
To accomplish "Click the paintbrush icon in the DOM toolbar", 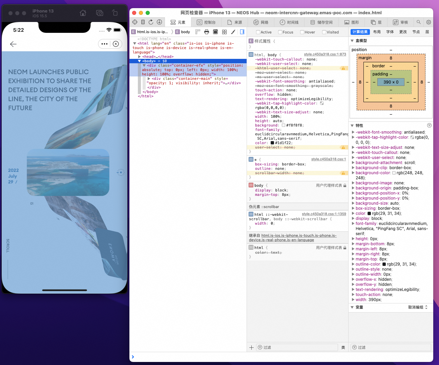I will click(233, 32).
